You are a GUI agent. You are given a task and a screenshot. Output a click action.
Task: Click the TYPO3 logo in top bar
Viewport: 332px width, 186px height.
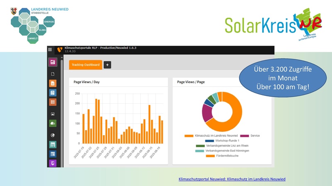click(x=60, y=49)
